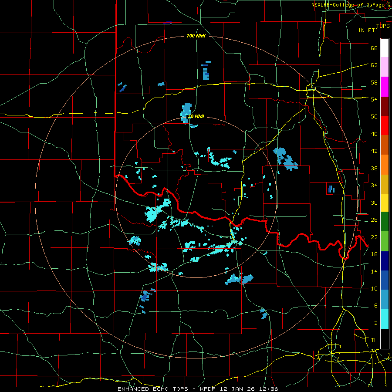Click the "KFDR" station identifier

click(207, 389)
